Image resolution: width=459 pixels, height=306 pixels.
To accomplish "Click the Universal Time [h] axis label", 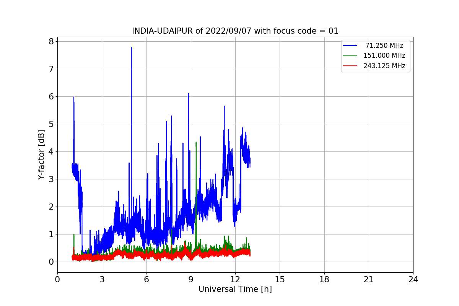I will (235, 290).
